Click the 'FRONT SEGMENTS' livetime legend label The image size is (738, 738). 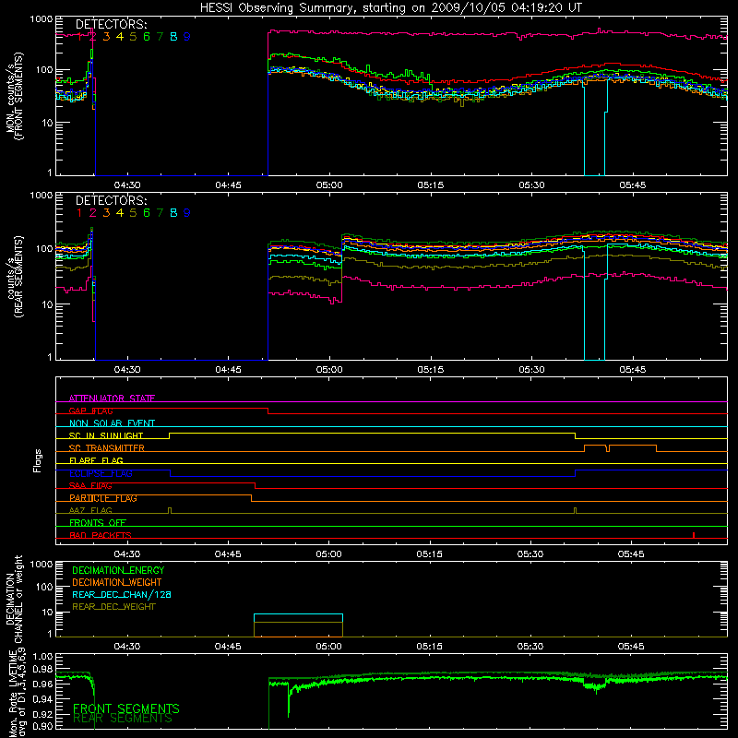pyautogui.click(x=126, y=708)
